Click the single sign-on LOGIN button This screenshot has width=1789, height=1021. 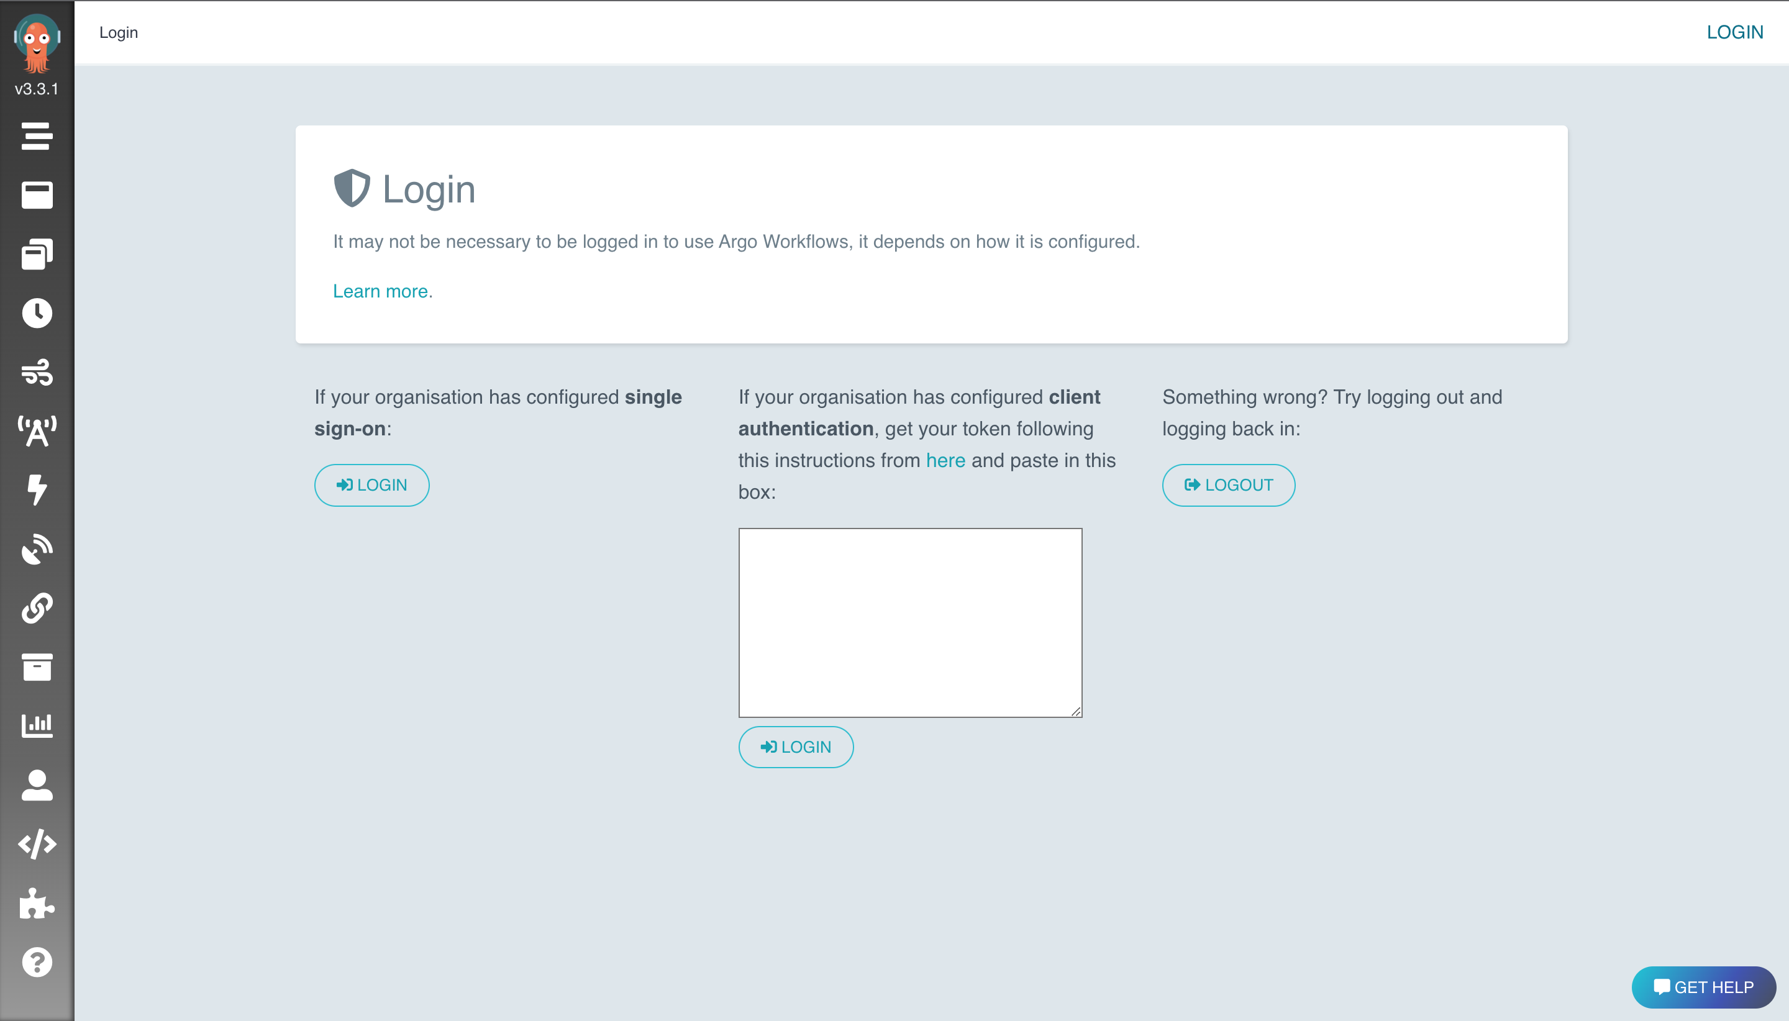click(x=371, y=485)
